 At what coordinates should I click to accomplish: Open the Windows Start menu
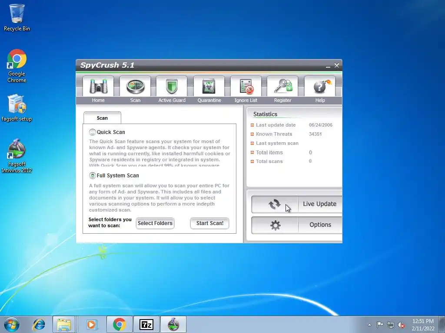[x=12, y=324]
